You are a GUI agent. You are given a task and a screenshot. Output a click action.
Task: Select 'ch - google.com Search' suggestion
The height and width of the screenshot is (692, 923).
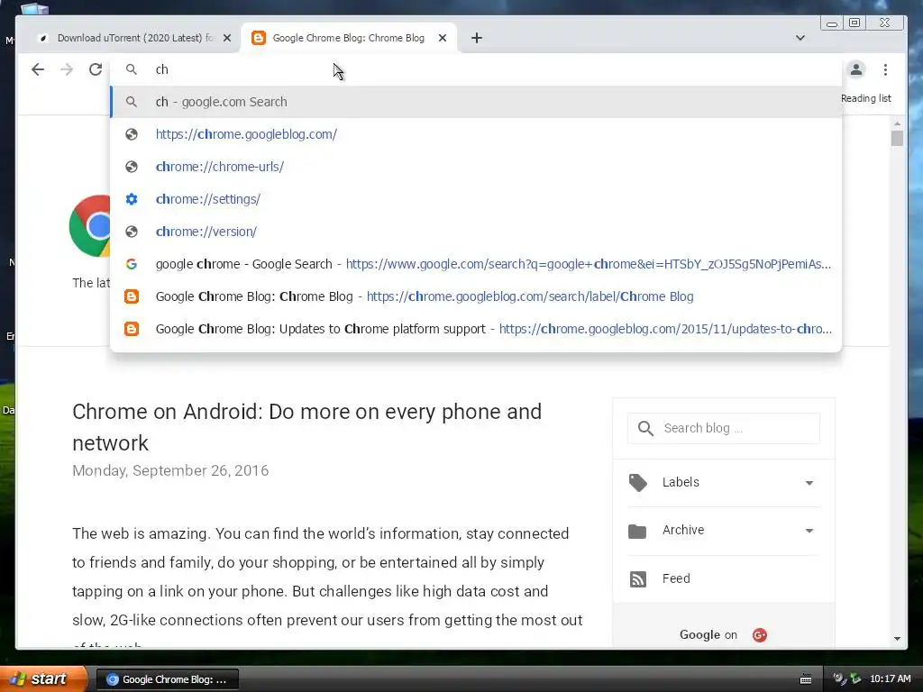tap(476, 102)
